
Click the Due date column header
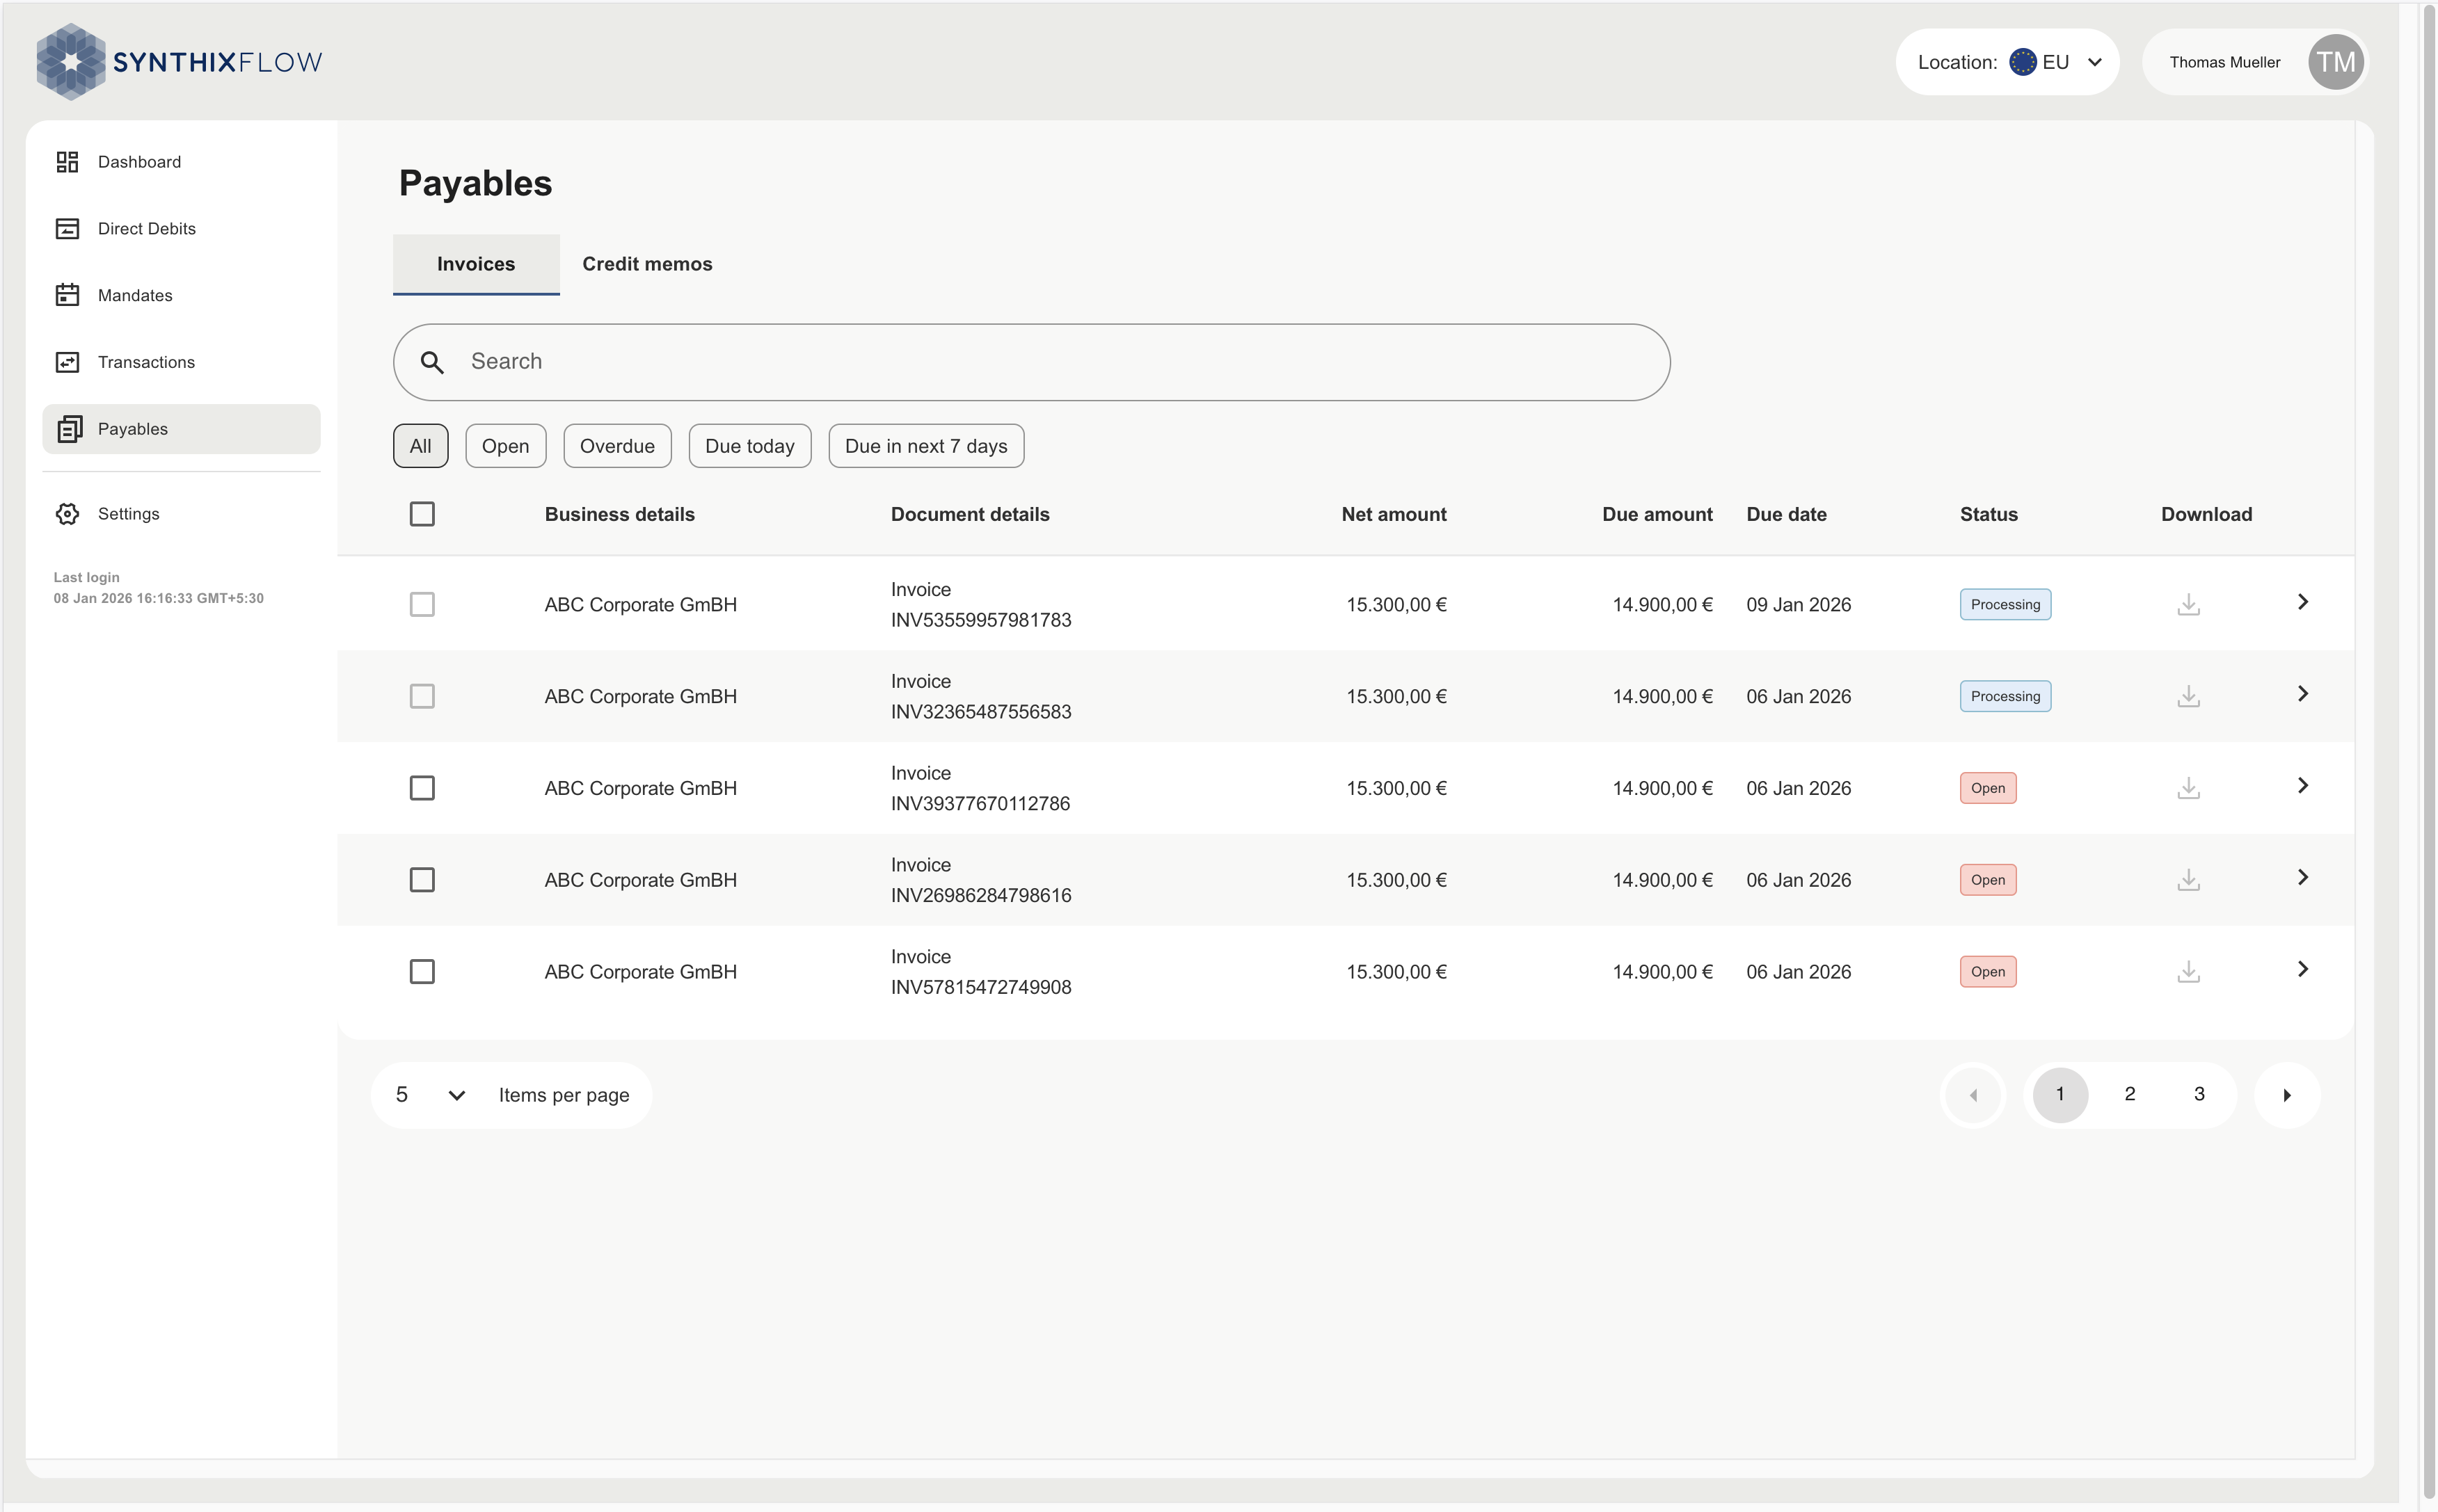[x=1786, y=514]
